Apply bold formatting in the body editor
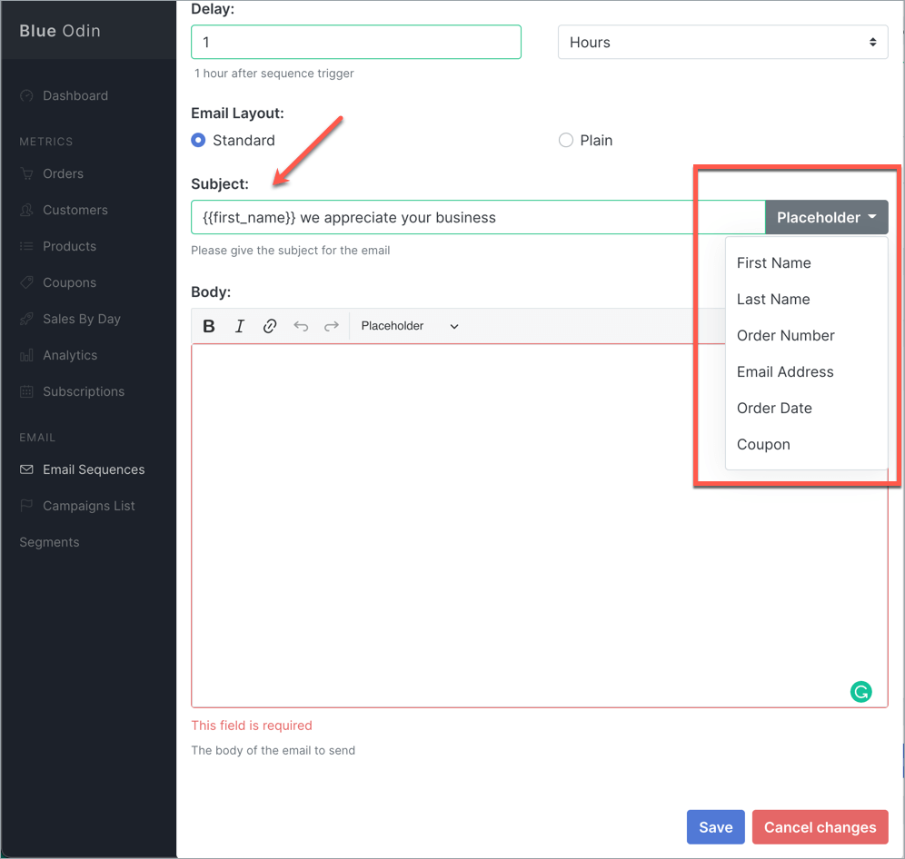The image size is (905, 859). [209, 326]
